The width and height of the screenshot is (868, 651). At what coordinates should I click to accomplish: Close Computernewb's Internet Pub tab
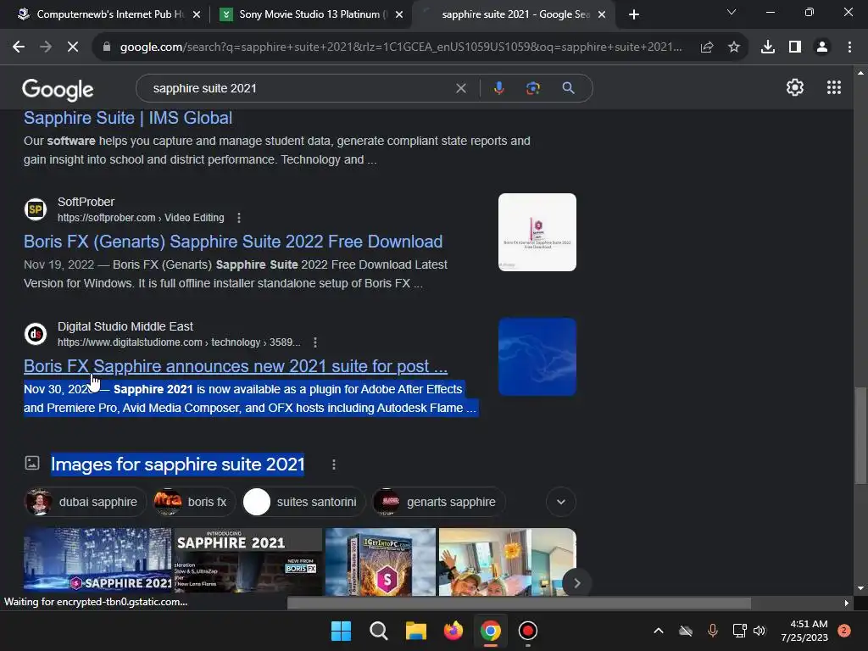tap(197, 14)
